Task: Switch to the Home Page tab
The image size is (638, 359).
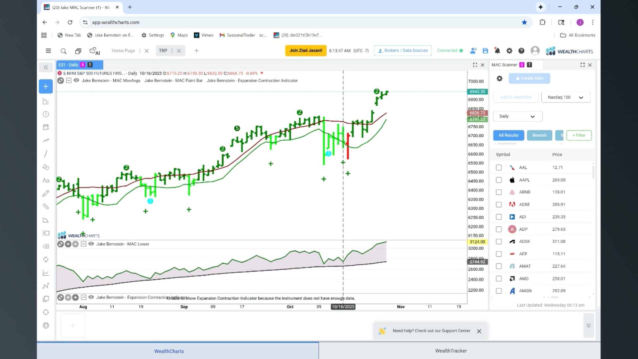Action: 123,51
